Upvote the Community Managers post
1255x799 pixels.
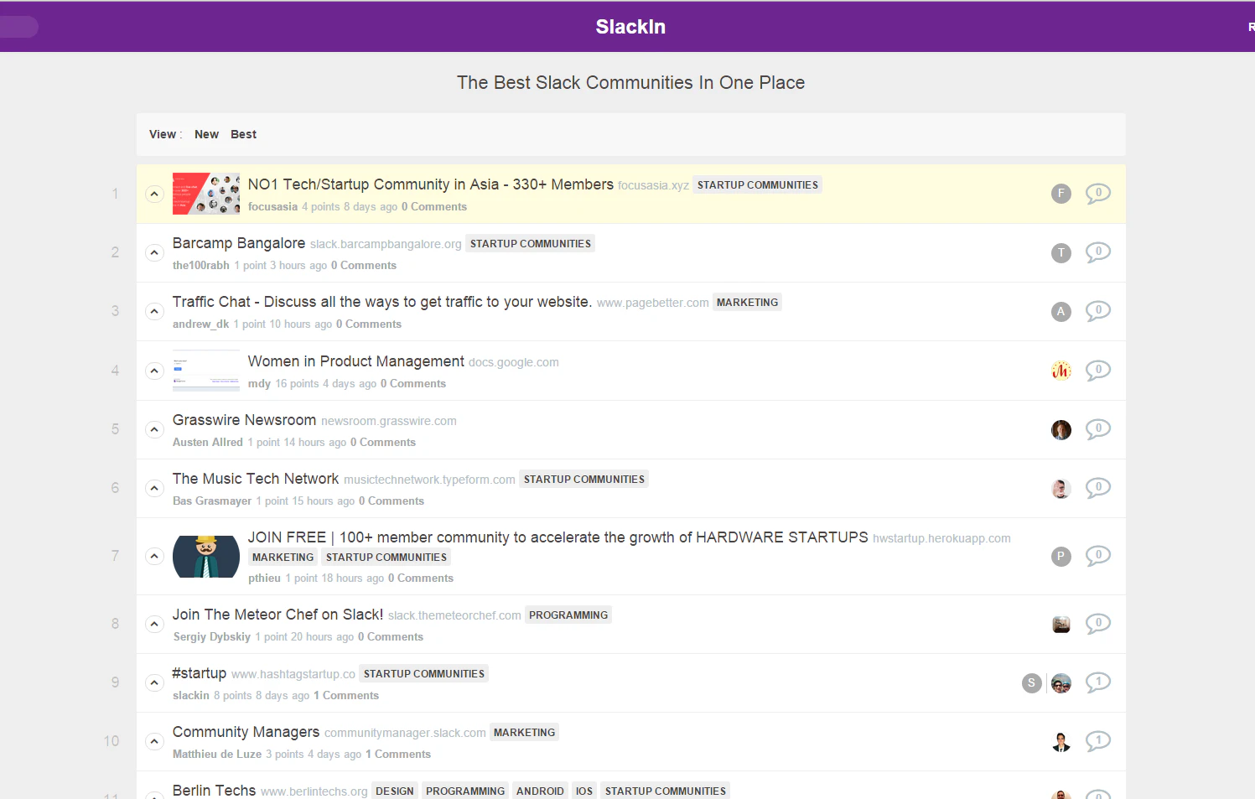click(154, 741)
